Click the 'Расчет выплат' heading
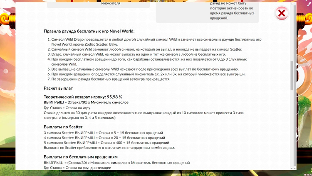This screenshot has width=312, height=176. (x=58, y=88)
